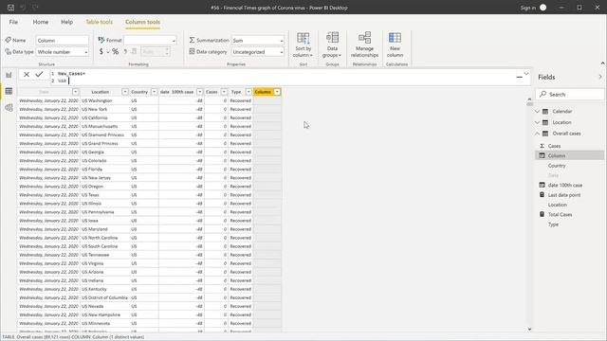Viewport: 607px width, 341px height.
Task: Select the Column header in the table
Action: click(263, 92)
